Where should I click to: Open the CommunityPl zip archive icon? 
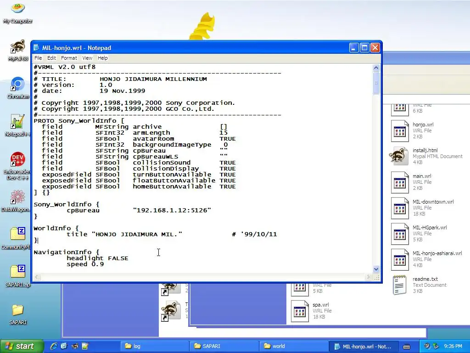coord(18,234)
